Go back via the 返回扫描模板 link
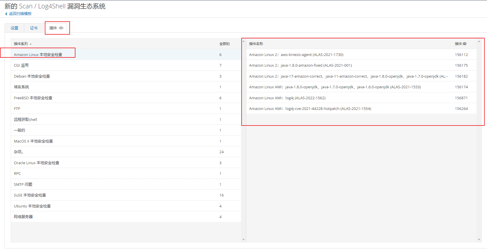The height and width of the screenshot is (249, 487). 20,14
